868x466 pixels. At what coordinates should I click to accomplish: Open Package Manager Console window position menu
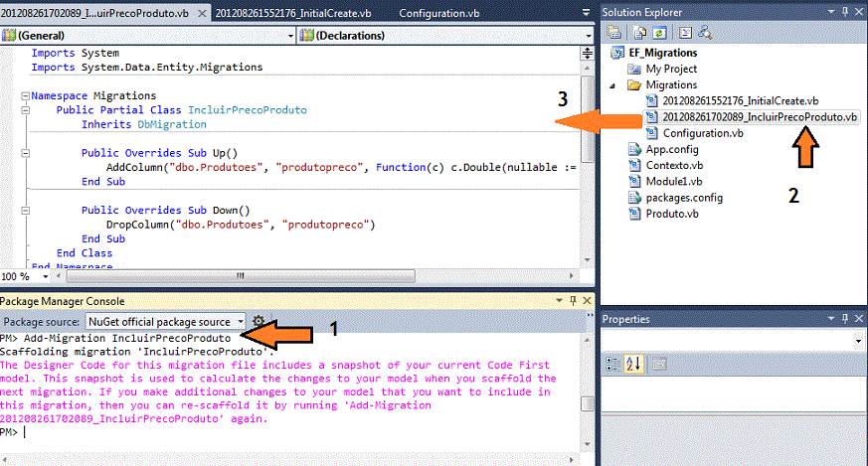click(x=559, y=300)
